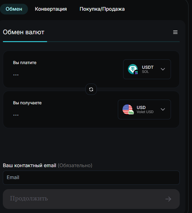Viewport: 192px width, 213px height.
Task: Click the USDT Tether coin icon
Action: pyautogui.click(x=133, y=69)
